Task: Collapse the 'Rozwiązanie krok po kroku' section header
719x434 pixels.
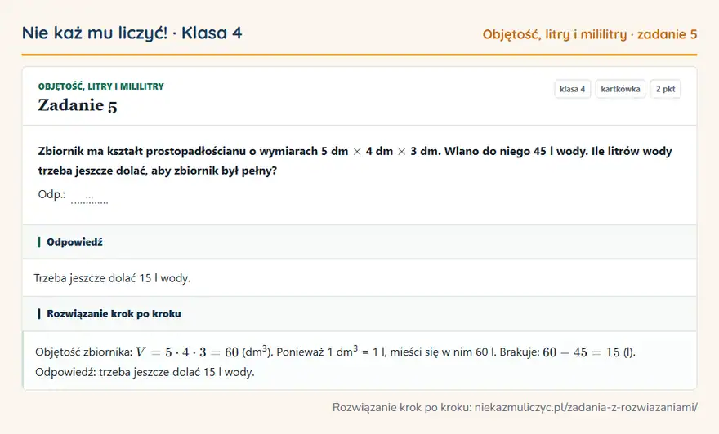Action: point(359,313)
